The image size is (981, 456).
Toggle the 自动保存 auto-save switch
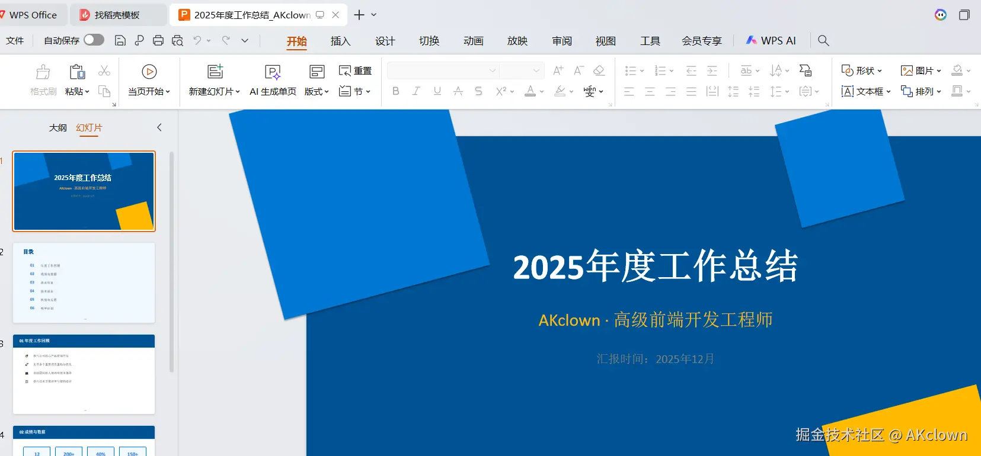click(94, 40)
